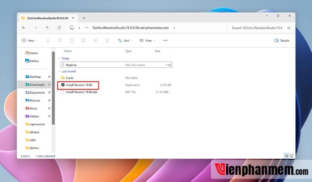Click the Share icon
The width and height of the screenshot is (312, 182).
(x=95, y=40)
